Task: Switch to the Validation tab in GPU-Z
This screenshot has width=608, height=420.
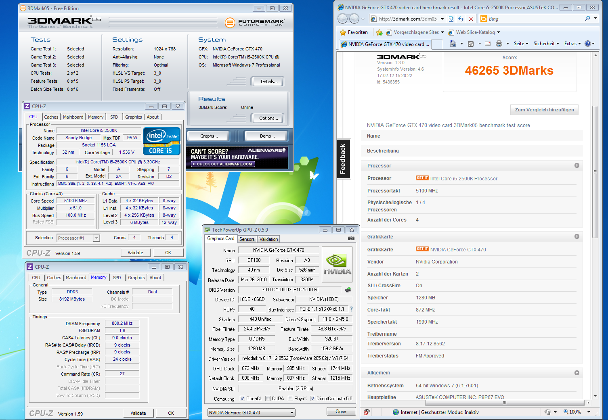Action: pyautogui.click(x=269, y=239)
